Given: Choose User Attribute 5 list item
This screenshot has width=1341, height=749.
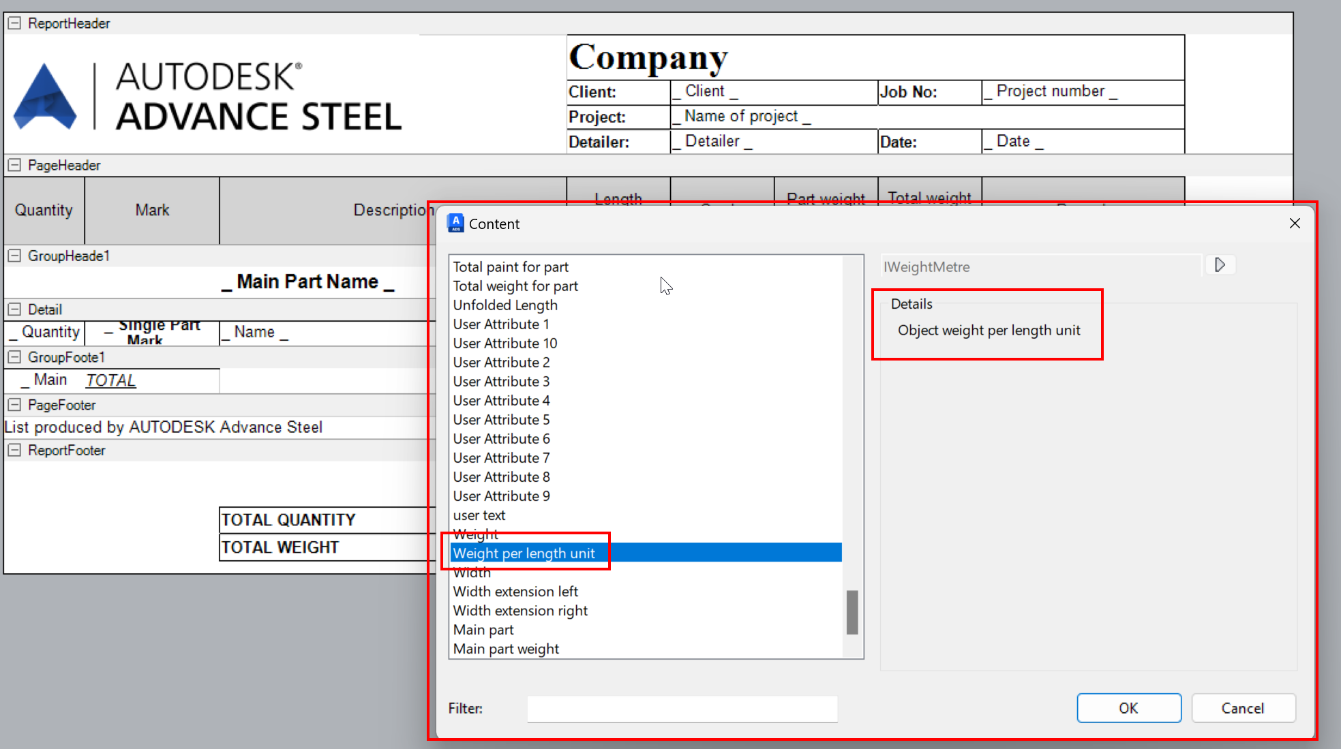Looking at the screenshot, I should pyautogui.click(x=501, y=420).
